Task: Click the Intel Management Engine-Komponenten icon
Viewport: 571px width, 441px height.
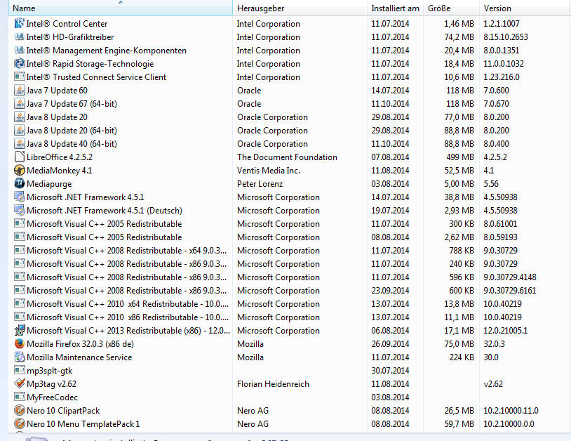Action: [x=20, y=51]
